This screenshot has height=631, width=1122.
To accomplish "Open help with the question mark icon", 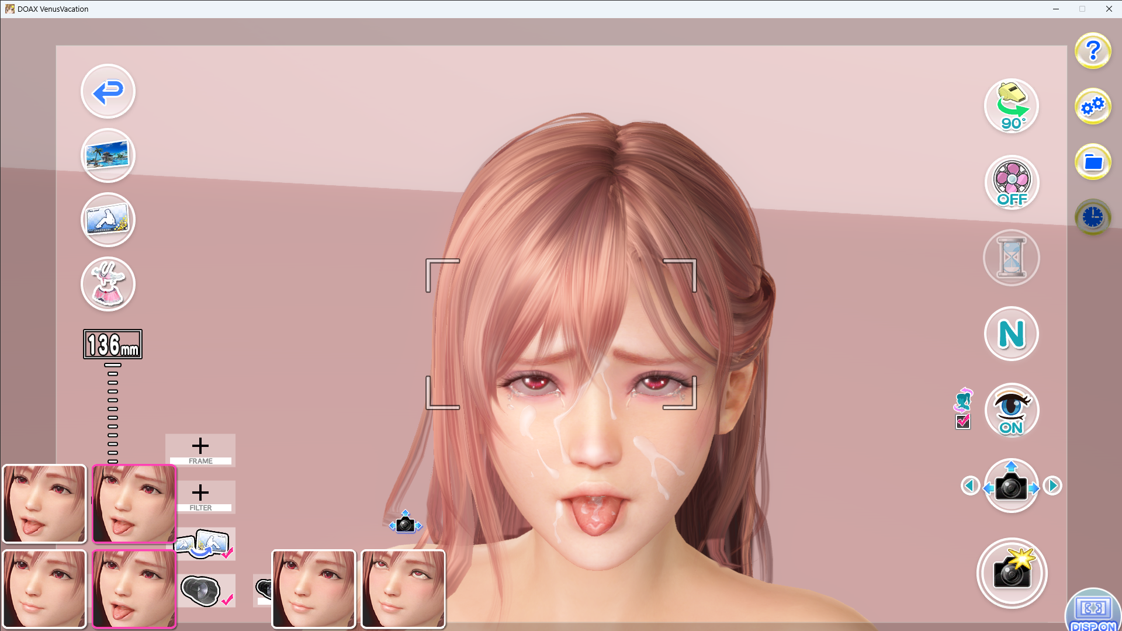I will point(1093,51).
